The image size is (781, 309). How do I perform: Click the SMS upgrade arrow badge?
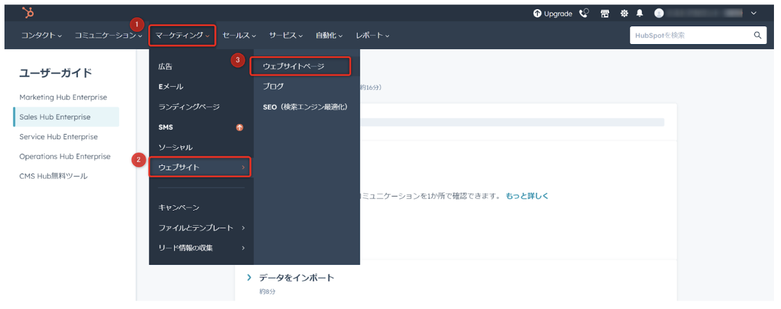click(240, 127)
